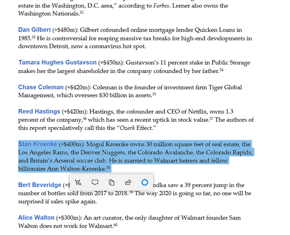290x235 pixels.
Task: Open the Reed Hastings name link
Action: 39,112
